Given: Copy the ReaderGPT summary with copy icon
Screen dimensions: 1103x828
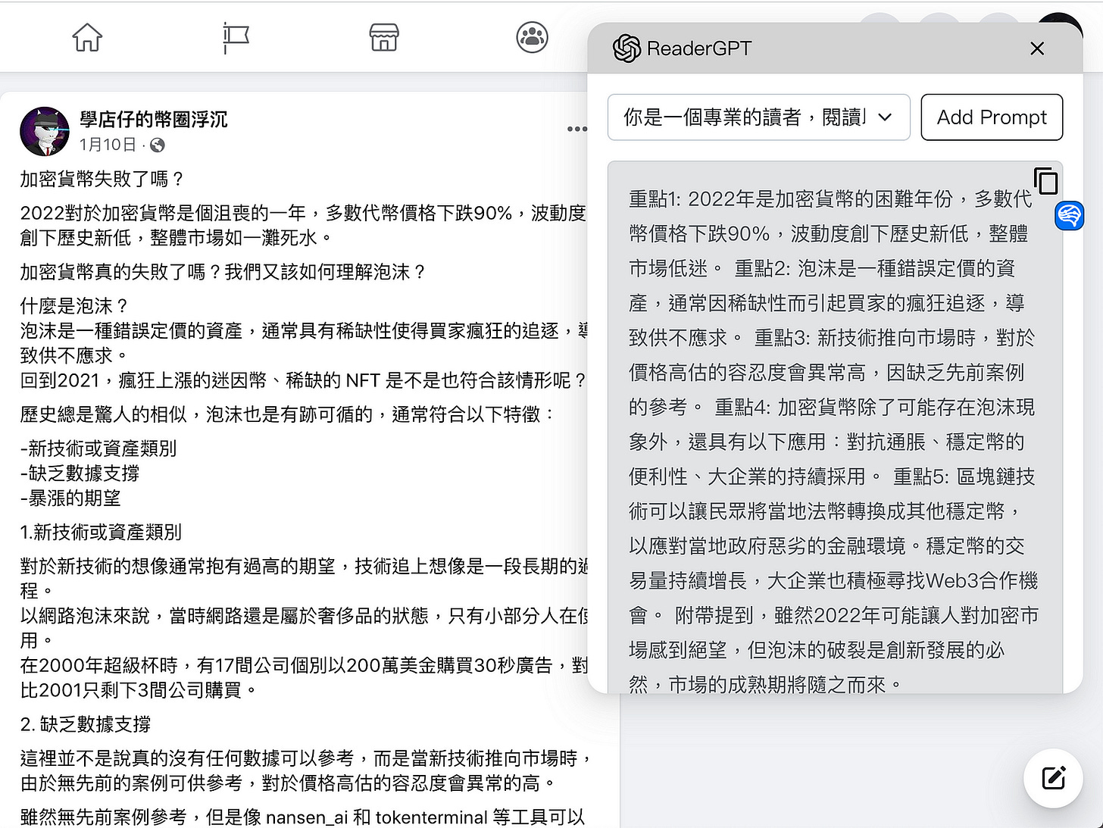Looking at the screenshot, I should click(x=1045, y=181).
